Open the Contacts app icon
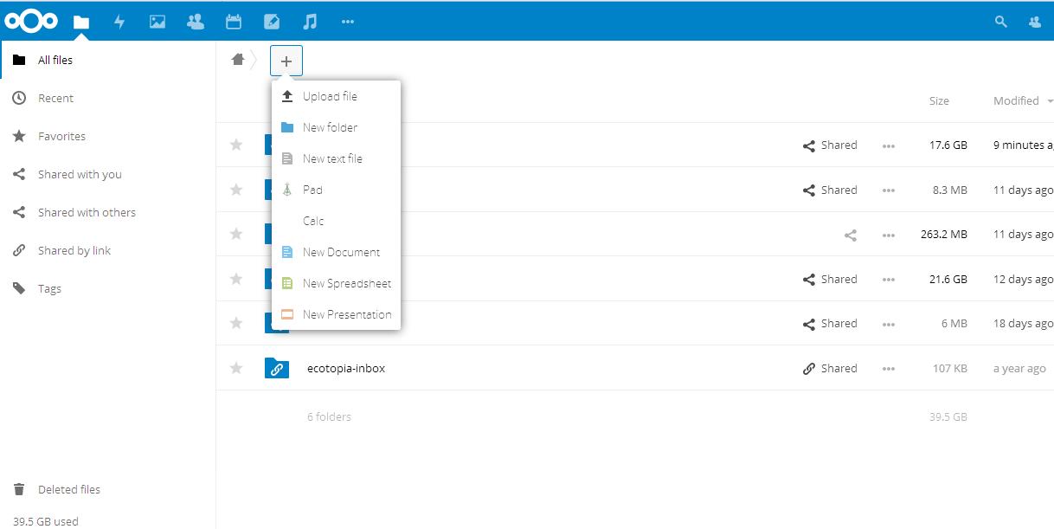 [196, 22]
